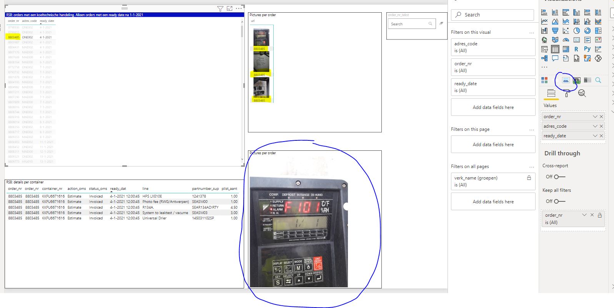Viewport: 614px width, 308px height.
Task: Remove order_nr field from Values
Action: coord(601,117)
